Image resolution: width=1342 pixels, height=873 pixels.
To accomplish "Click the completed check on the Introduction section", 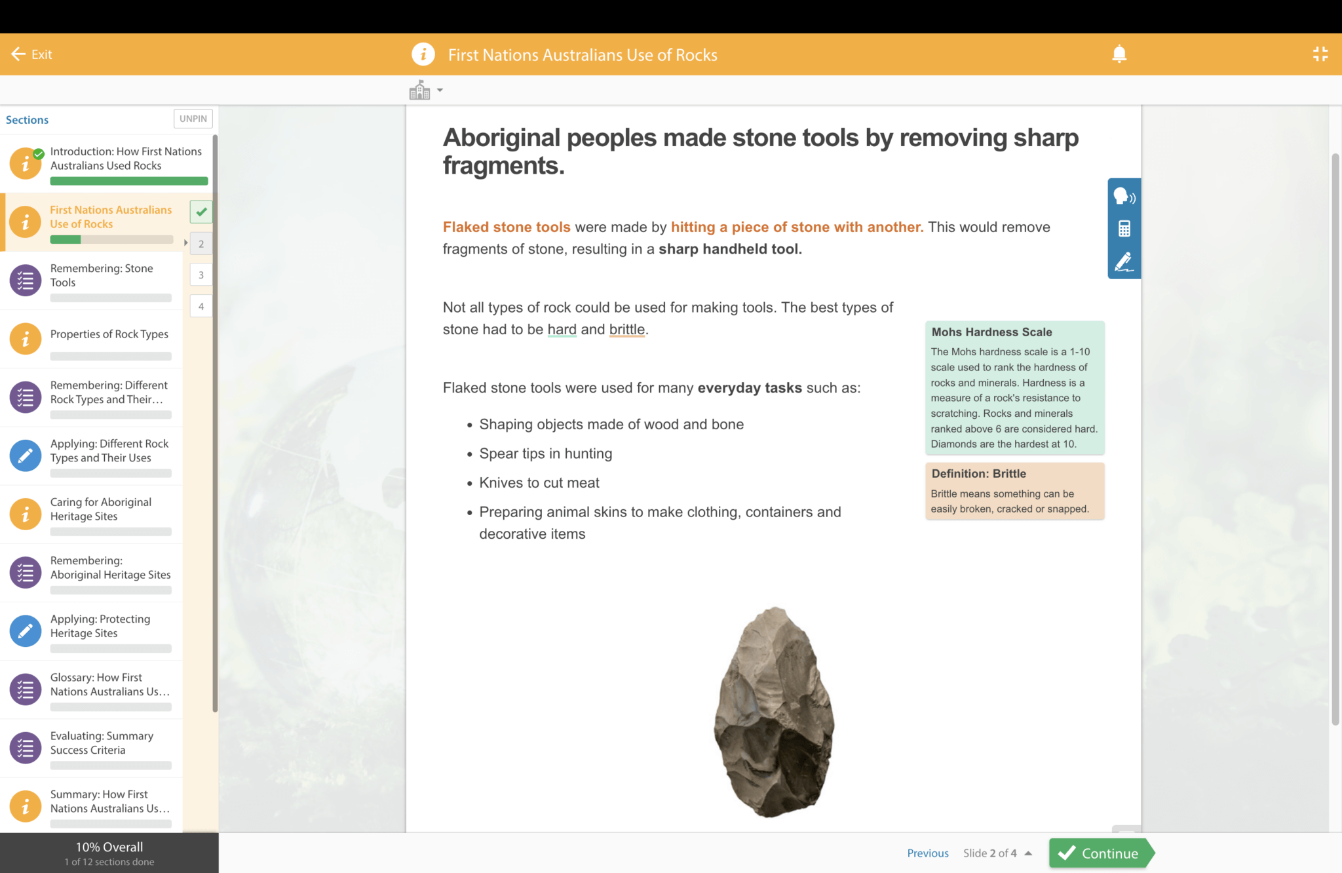I will pos(39,153).
